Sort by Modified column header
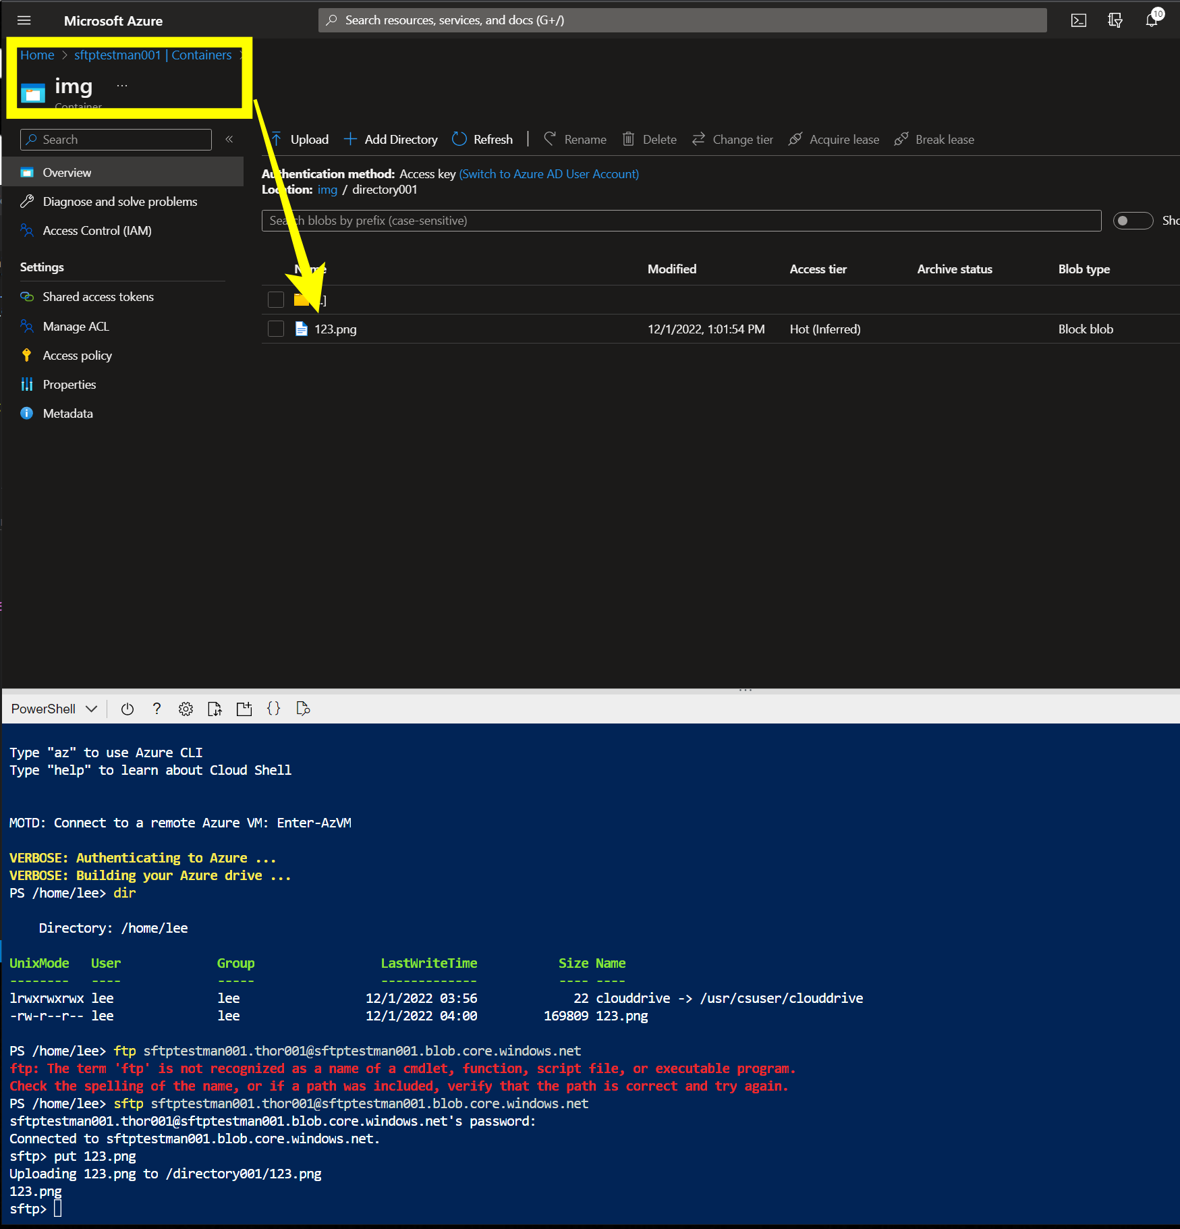The width and height of the screenshot is (1180, 1229). [x=672, y=269]
